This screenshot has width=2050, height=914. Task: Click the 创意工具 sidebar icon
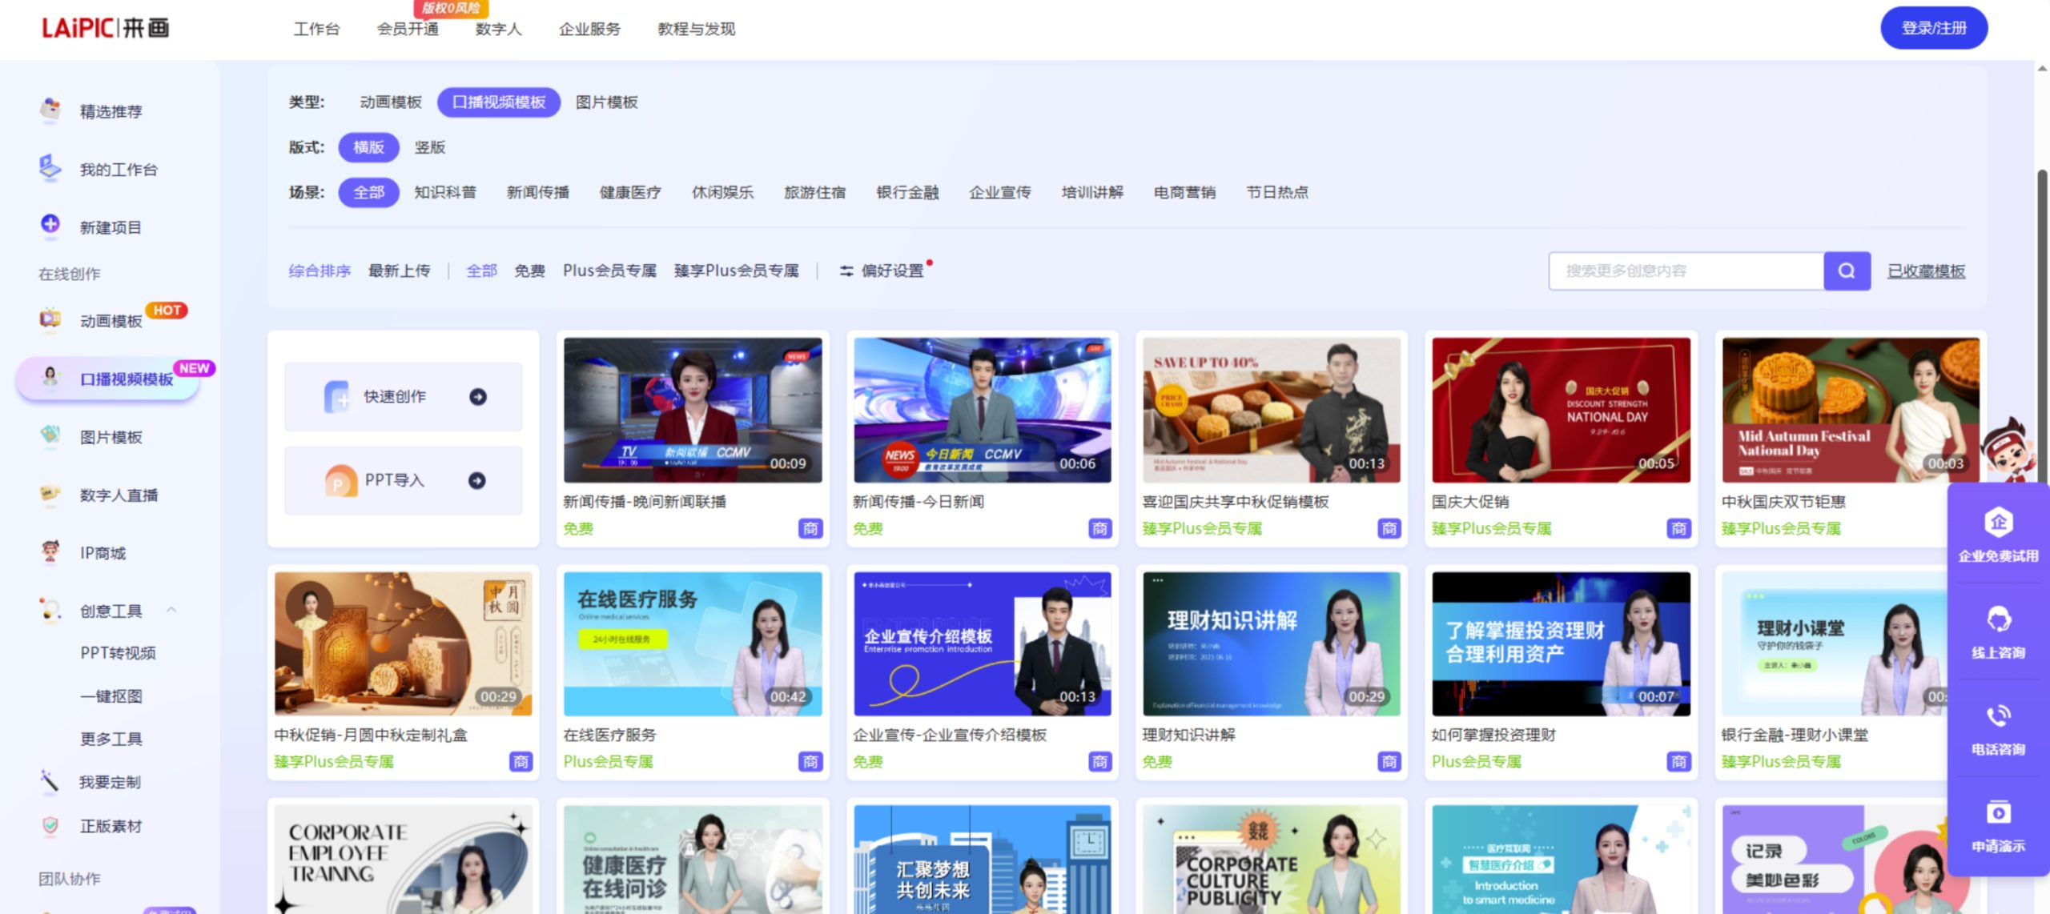pos(50,610)
